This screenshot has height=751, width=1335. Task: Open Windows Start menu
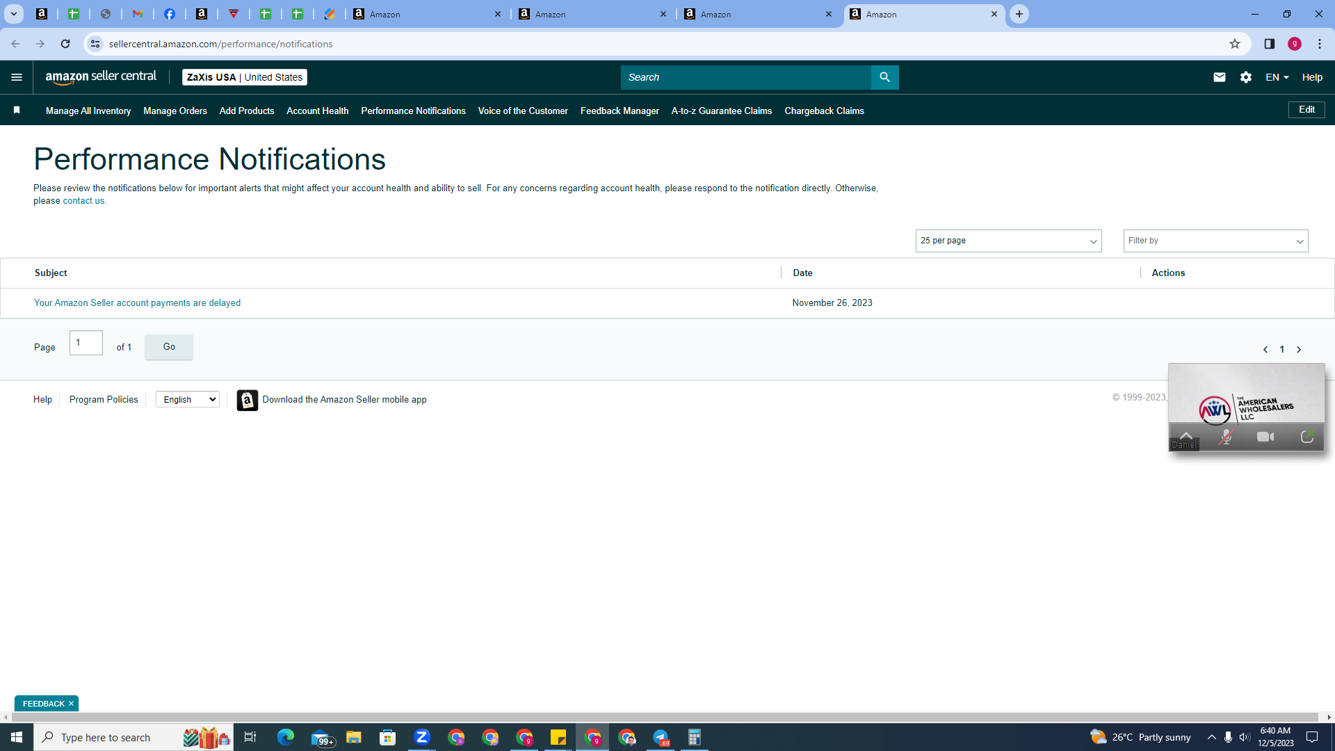17,737
